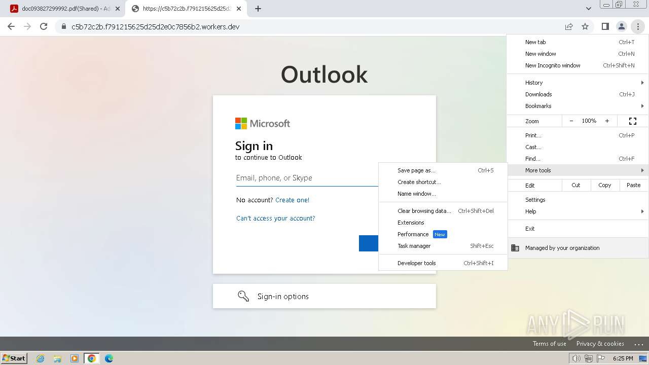Click the network tray icon
The height and width of the screenshot is (365, 649).
click(x=588, y=358)
